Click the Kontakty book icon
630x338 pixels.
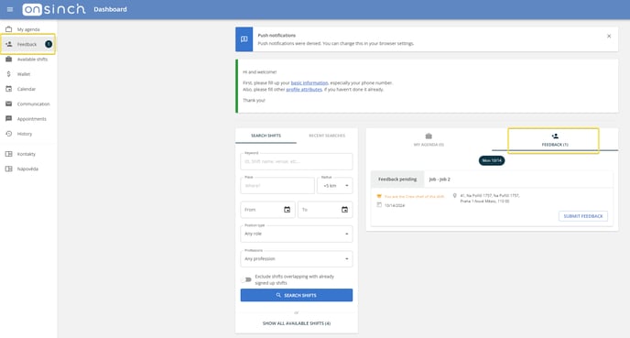(9, 154)
